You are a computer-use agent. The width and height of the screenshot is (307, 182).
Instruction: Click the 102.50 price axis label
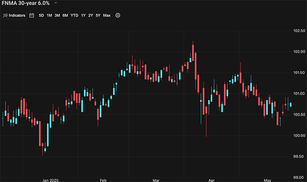coord(299,31)
